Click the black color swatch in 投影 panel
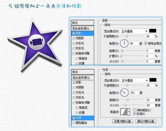The width and height of the screenshot is (166, 131). (153, 31)
